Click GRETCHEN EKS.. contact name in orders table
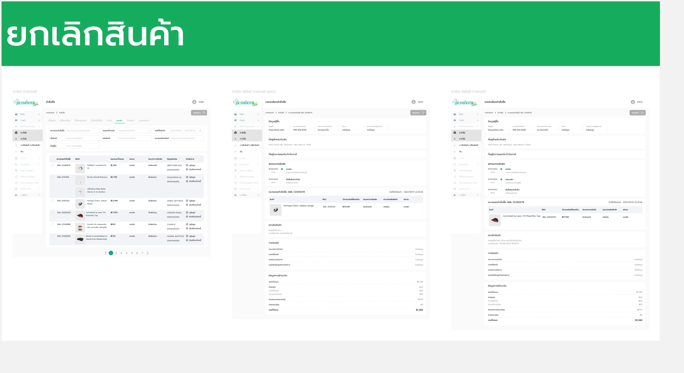Image resolution: width=684 pixels, height=373 pixels. tap(175, 165)
